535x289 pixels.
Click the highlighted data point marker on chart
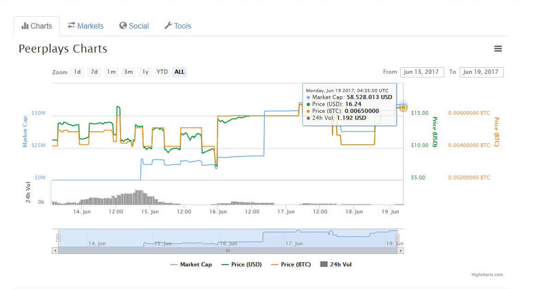pyautogui.click(x=403, y=107)
